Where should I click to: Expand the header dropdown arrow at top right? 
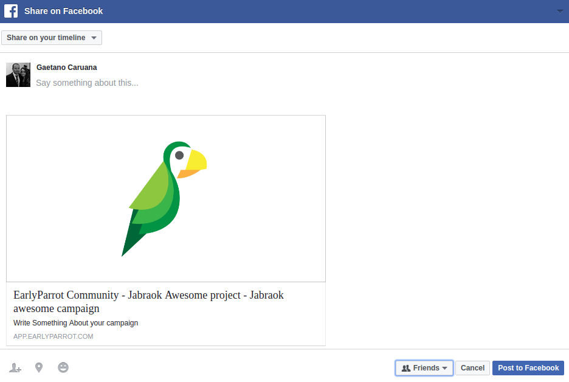coord(560,12)
